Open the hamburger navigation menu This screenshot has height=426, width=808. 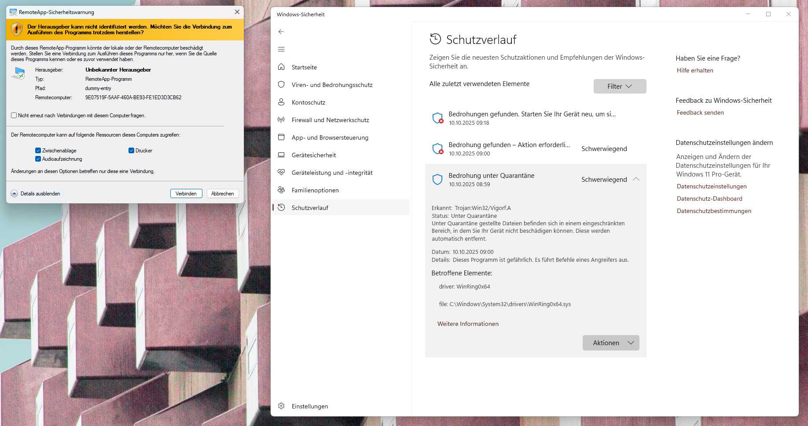pyautogui.click(x=281, y=49)
